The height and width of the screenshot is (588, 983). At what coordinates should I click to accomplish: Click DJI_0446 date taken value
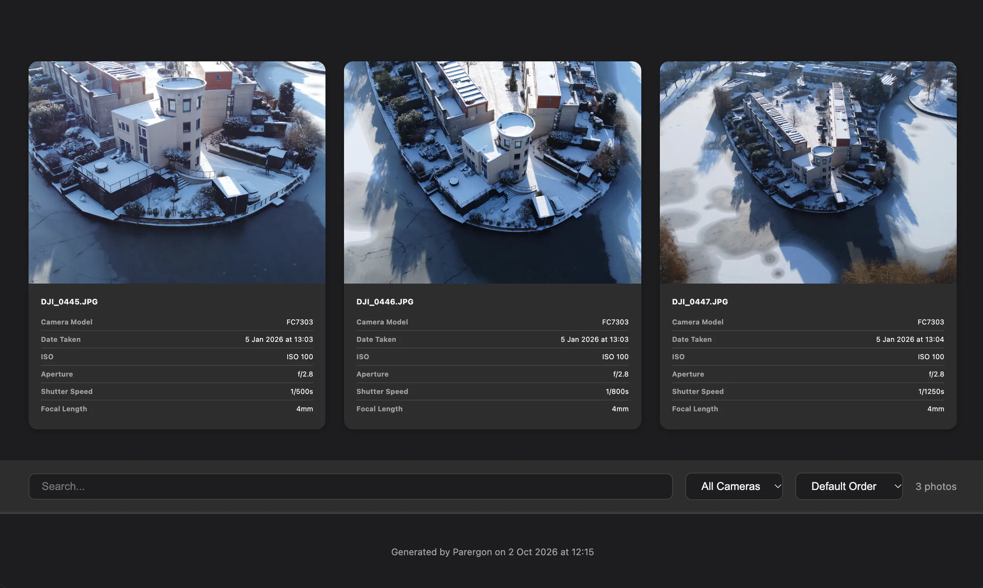(595, 339)
